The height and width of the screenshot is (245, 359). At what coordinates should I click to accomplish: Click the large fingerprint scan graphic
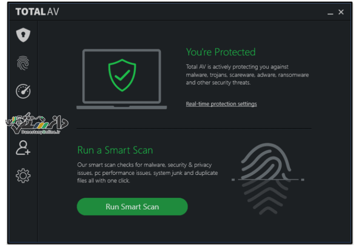point(268,179)
